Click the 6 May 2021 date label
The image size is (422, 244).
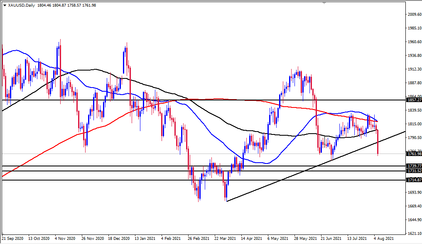click(x=278, y=238)
